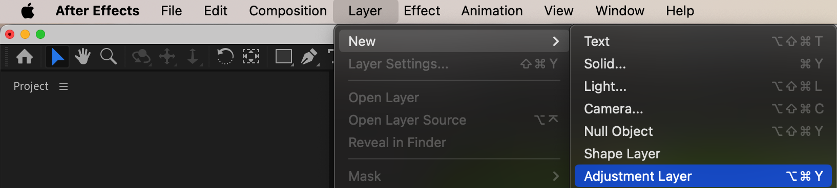The image size is (837, 188).
Task: Open the Project panel menu icon
Action: pos(64,86)
